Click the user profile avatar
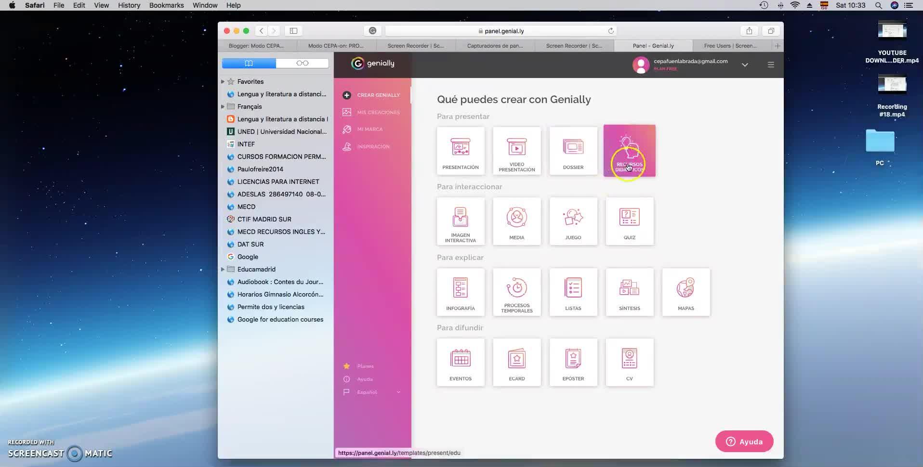The image size is (923, 467). pyautogui.click(x=641, y=65)
